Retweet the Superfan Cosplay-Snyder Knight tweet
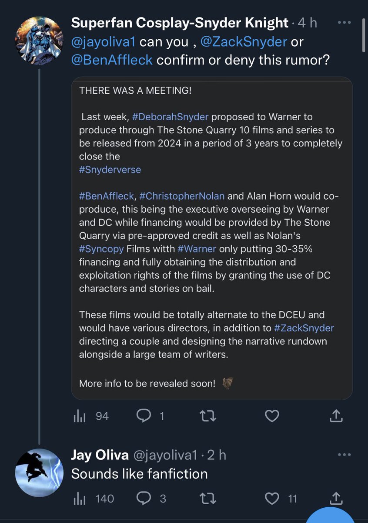The height and width of the screenshot is (523, 368). [x=207, y=417]
